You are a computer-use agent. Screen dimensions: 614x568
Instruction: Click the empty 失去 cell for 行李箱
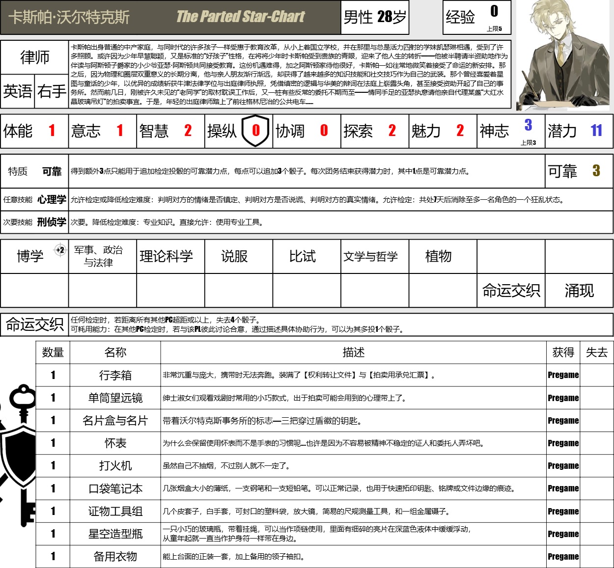[x=597, y=375]
